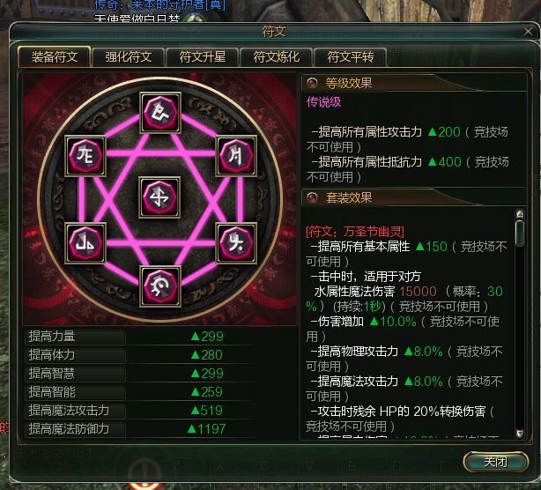Screen dimensions: 541x490
Task: Click the 关闭 button
Action: pos(496,462)
